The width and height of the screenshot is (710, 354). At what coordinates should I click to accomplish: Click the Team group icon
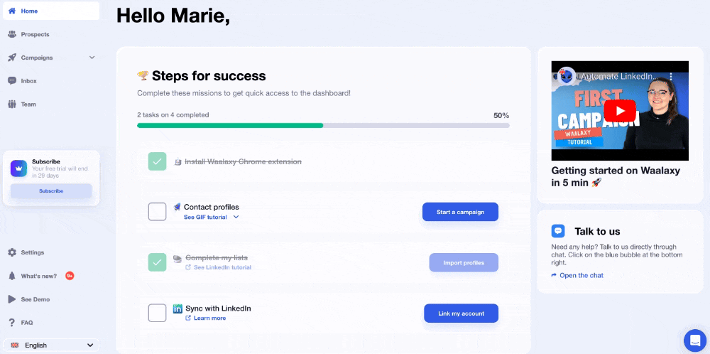pos(12,104)
